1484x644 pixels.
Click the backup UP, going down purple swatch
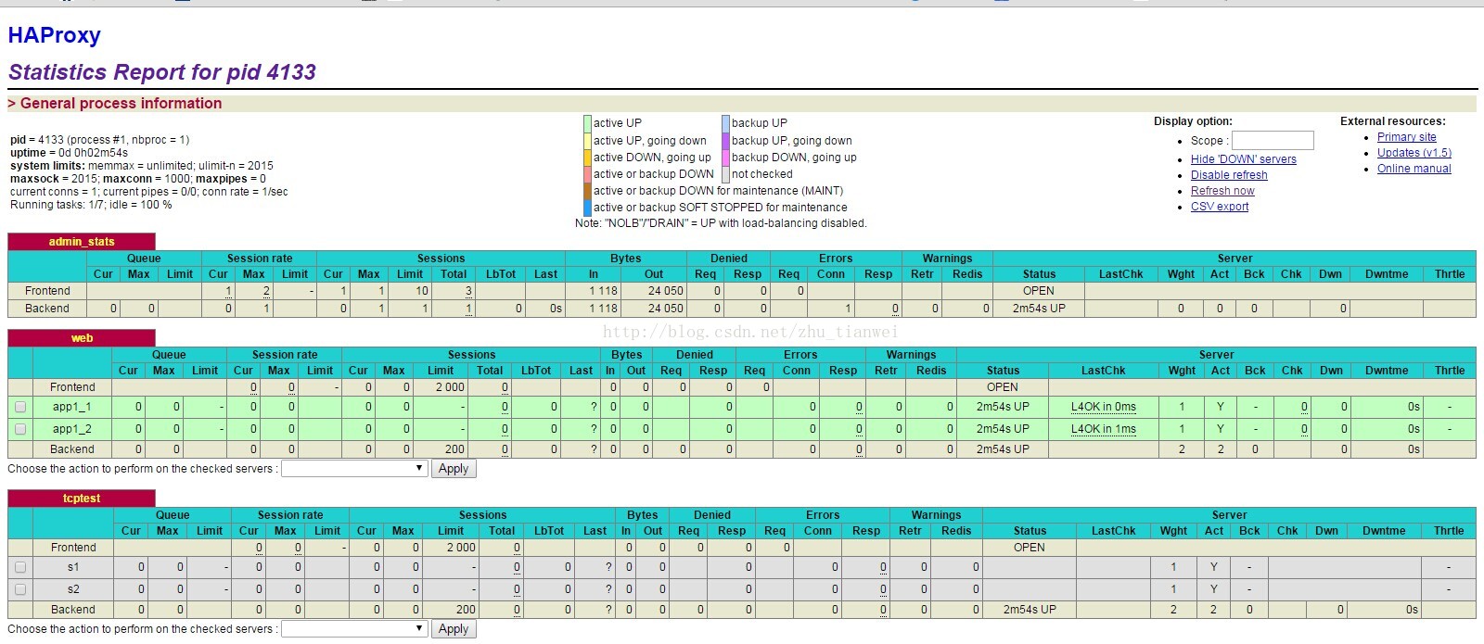[x=725, y=141]
